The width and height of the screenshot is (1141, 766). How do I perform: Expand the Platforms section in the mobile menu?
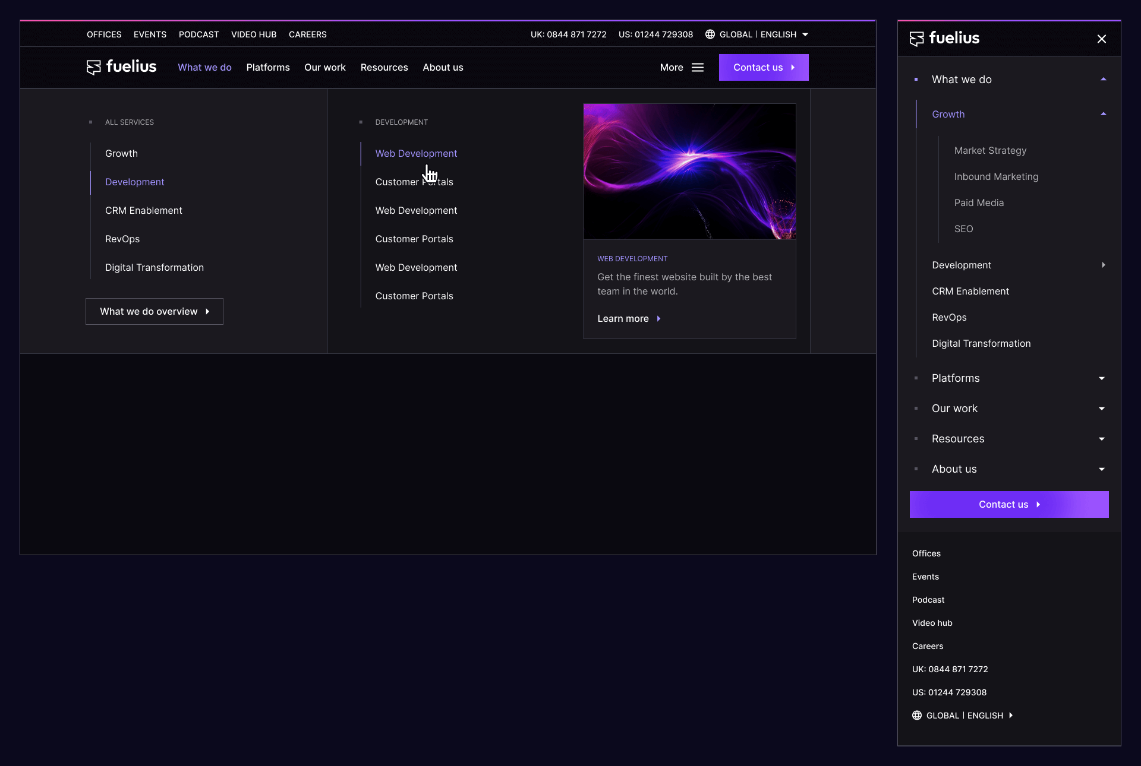(x=1101, y=378)
